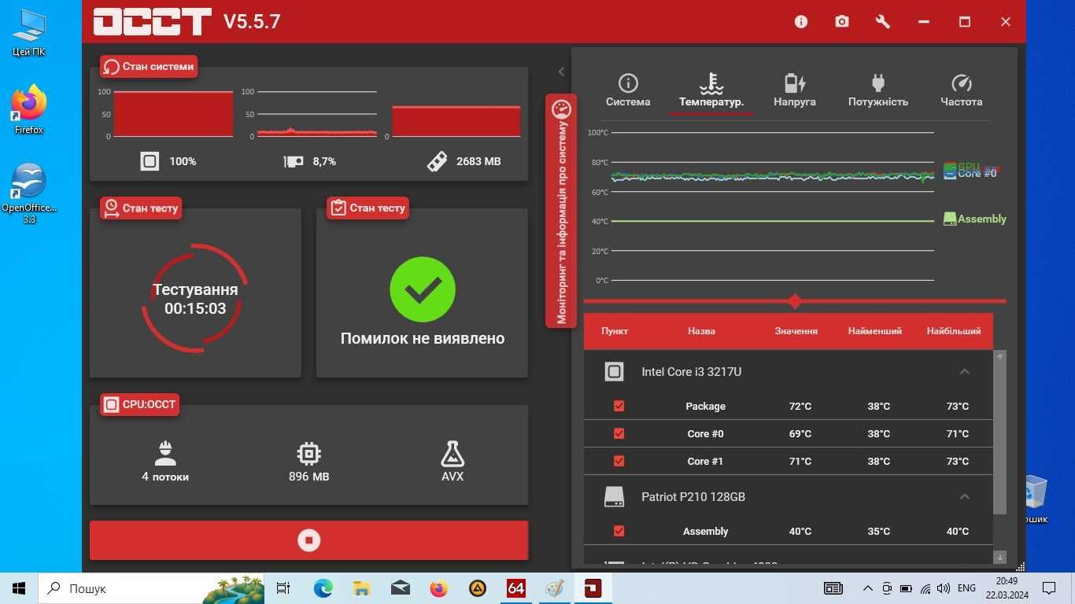Uncheck the Package temperature checkbox

(619, 406)
